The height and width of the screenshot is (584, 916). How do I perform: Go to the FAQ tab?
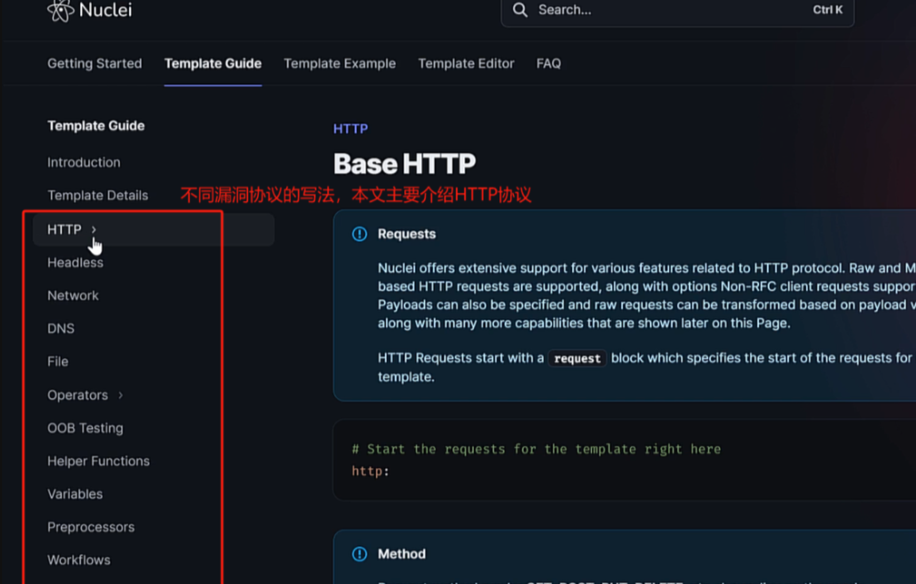[x=548, y=64]
